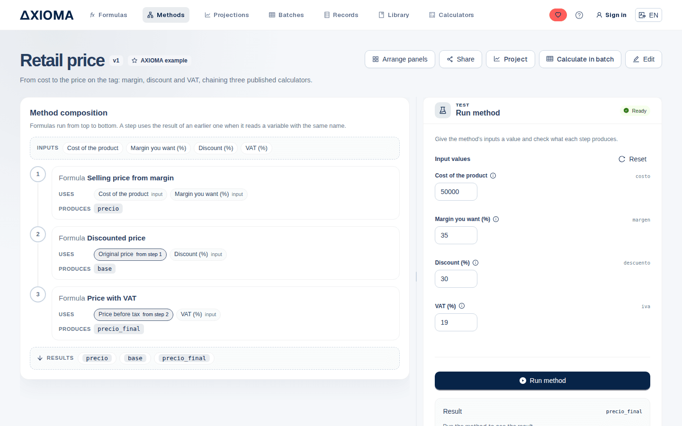Click the v1 version badge
This screenshot has width=682, height=426.
(x=116, y=61)
